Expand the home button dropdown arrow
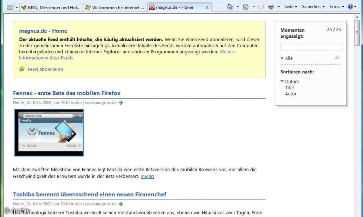Image resolution: width=363 pixels, height=217 pixels. point(237,7)
